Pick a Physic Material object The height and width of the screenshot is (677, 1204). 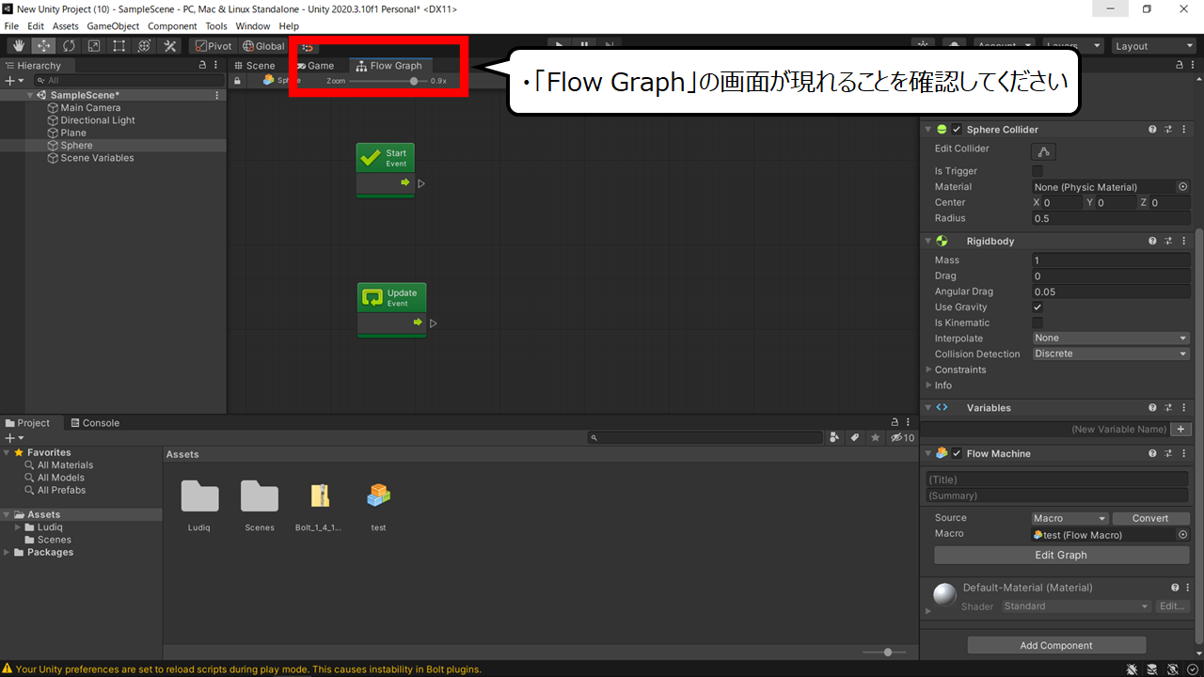tap(1183, 187)
